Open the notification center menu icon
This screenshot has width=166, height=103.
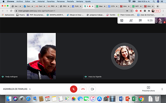(x=162, y=1)
